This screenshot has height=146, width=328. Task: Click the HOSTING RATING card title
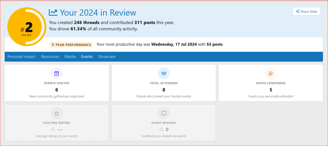tap(57, 123)
